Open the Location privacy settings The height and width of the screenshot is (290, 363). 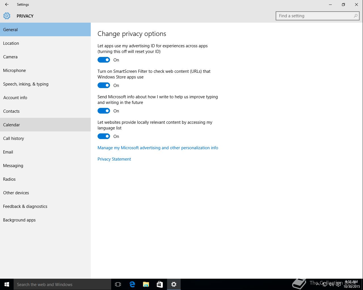point(45,43)
